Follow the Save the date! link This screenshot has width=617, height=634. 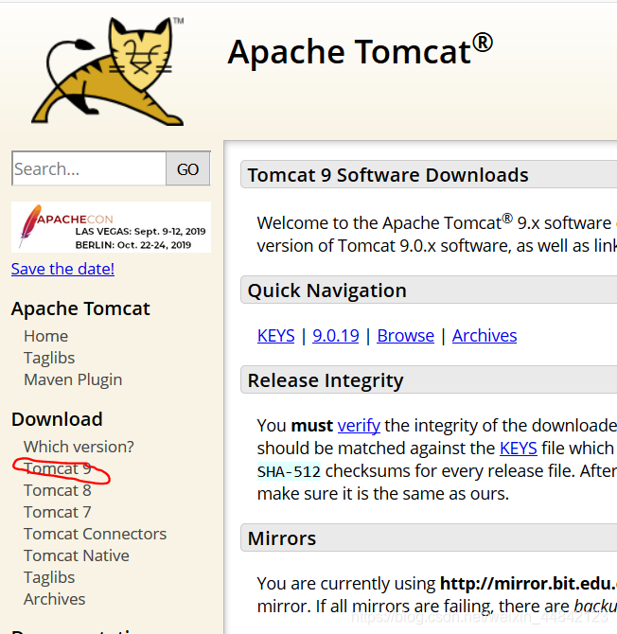62,269
